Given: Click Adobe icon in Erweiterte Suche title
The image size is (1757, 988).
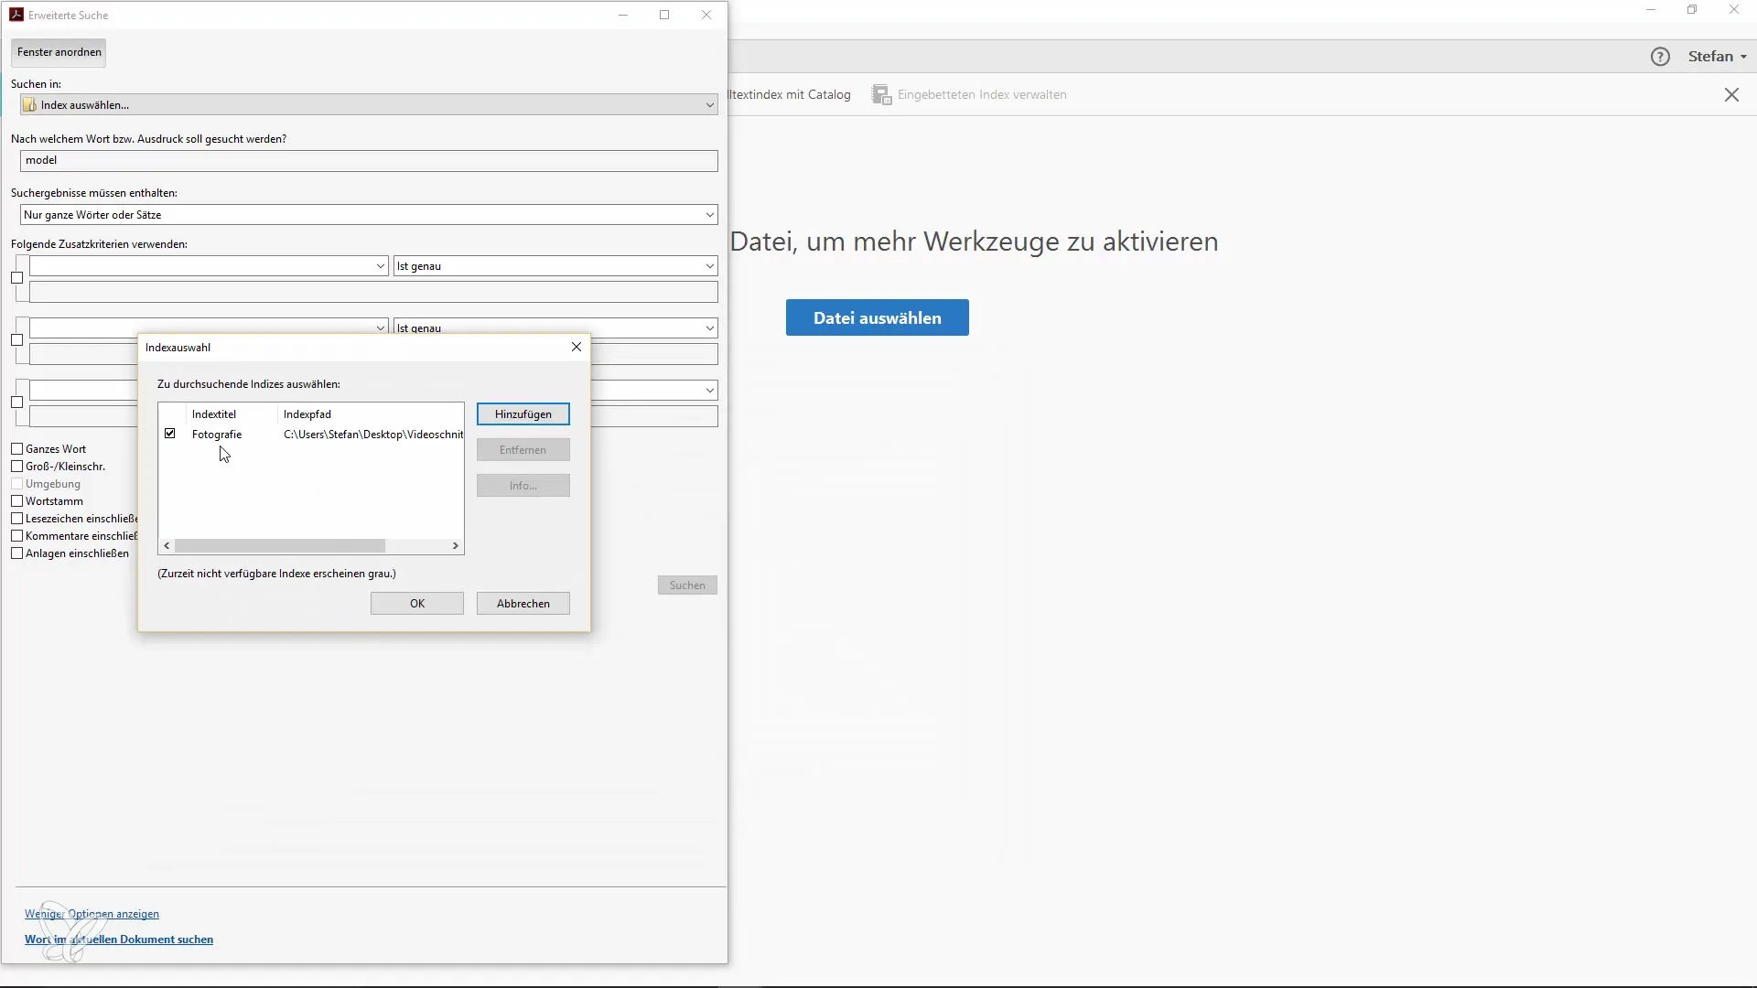Looking at the screenshot, I should (16, 15).
